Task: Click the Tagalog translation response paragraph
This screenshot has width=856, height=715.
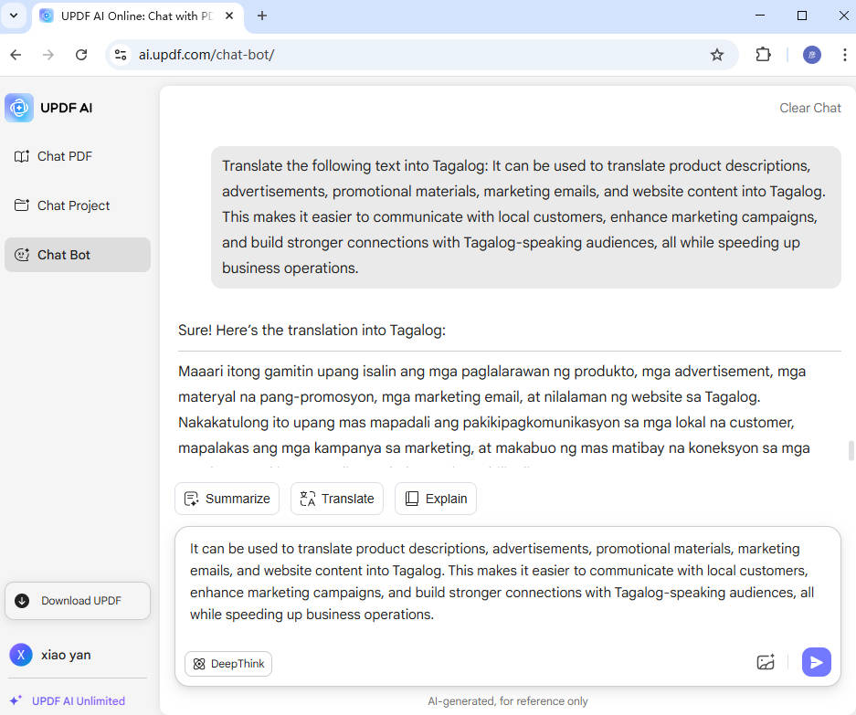Action: click(x=494, y=409)
